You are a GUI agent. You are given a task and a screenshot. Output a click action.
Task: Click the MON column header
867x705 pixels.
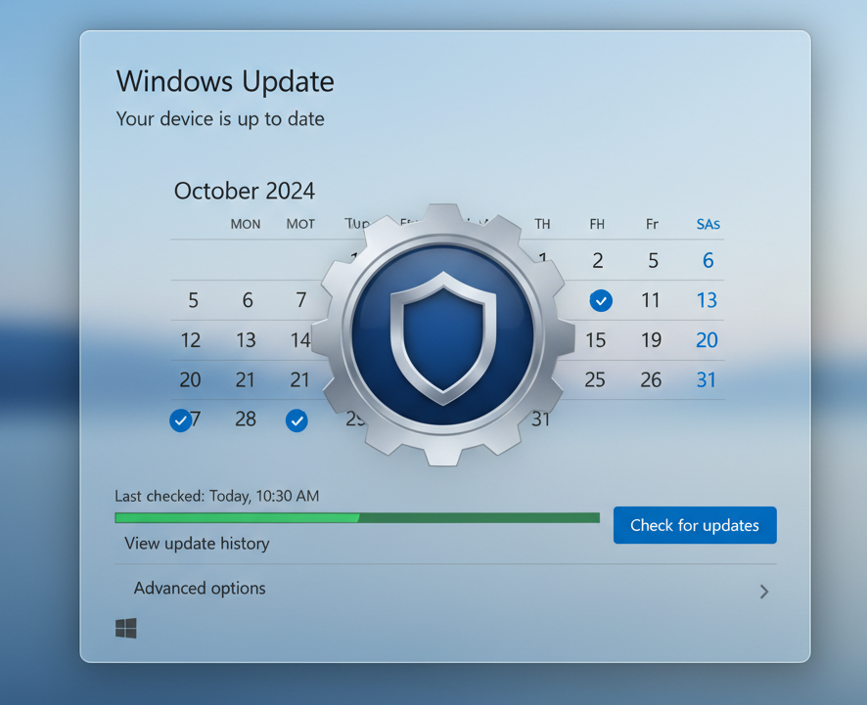[x=246, y=224]
